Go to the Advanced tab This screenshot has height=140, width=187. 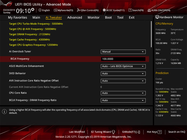pos(75,18)
